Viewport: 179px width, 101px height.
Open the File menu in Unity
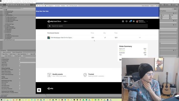coord(1,3)
